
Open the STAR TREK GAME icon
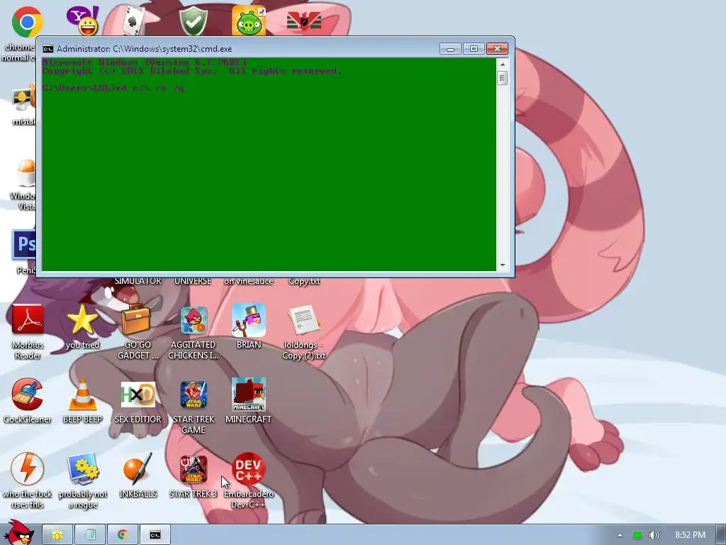click(x=193, y=395)
